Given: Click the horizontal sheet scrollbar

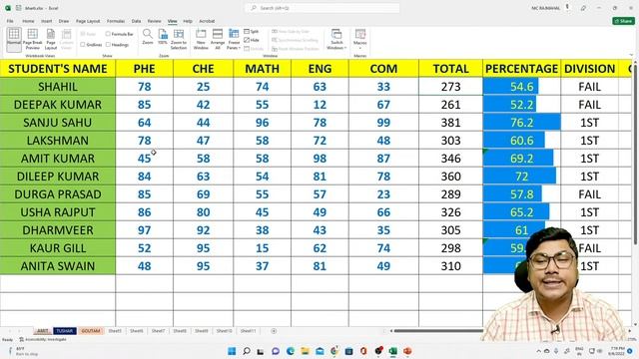Looking at the screenshot, I should pos(438,331).
